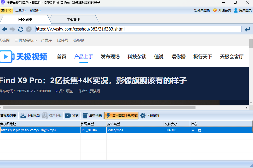The image size is (253, 168).
Task: Click the back navigation arrow
Action: click(x=4, y=29)
